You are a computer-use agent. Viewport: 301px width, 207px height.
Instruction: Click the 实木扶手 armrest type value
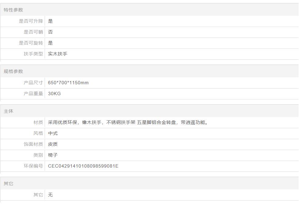tap(58, 54)
